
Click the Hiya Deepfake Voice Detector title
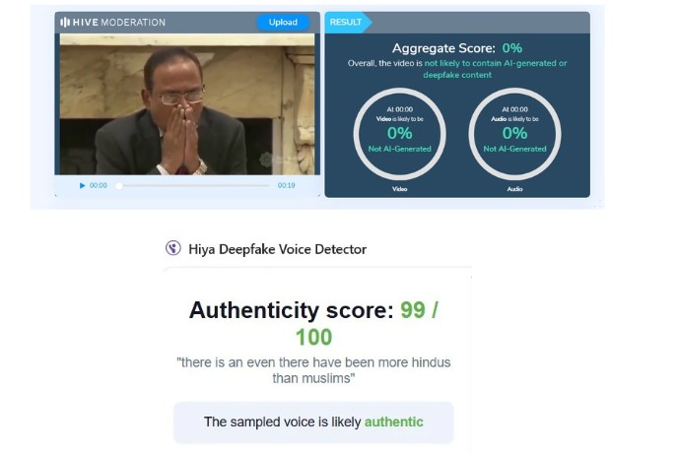pos(277,249)
